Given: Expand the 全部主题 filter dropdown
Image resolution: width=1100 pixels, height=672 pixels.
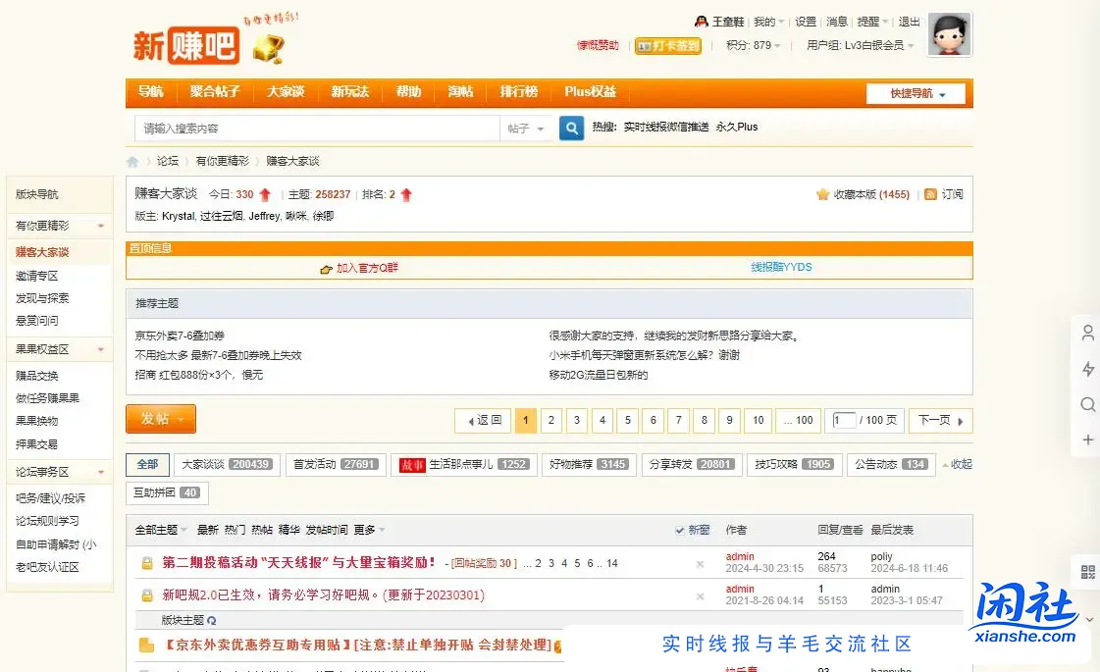Looking at the screenshot, I should [161, 529].
